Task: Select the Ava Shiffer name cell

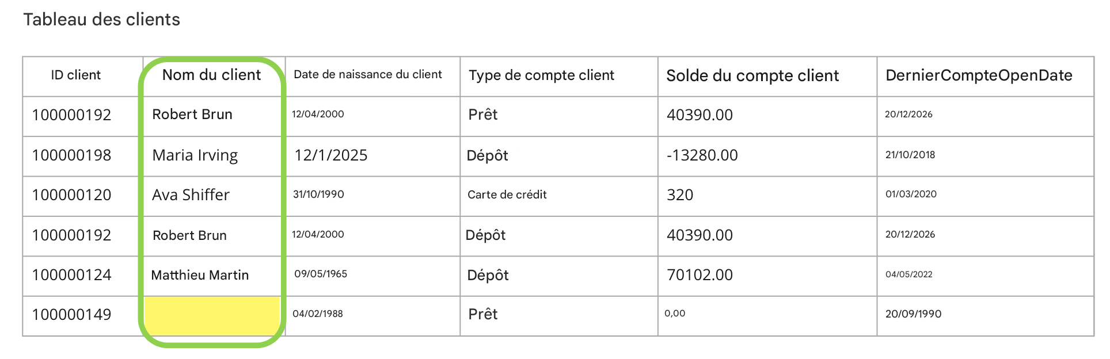Action: (x=191, y=195)
